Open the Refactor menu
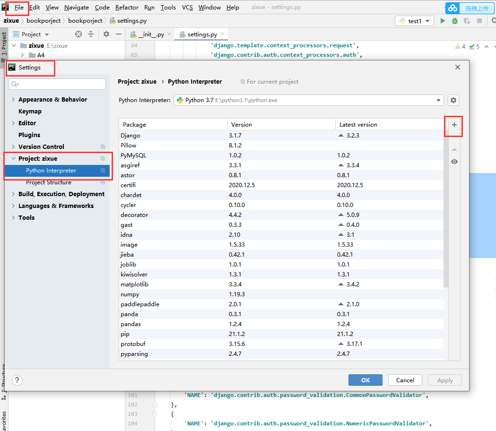 click(x=127, y=7)
